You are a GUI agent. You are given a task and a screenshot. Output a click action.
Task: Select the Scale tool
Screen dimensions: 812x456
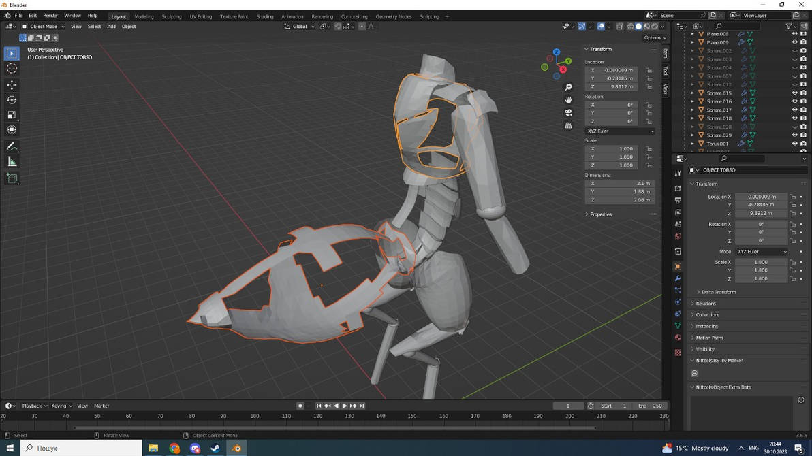tap(11, 115)
